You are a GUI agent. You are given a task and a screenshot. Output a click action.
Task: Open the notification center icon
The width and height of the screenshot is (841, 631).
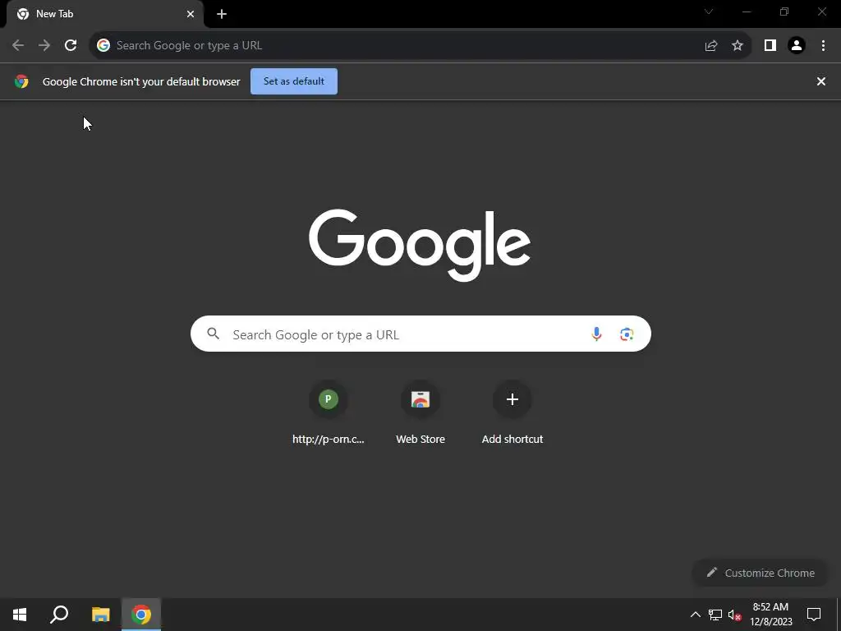[x=814, y=615]
